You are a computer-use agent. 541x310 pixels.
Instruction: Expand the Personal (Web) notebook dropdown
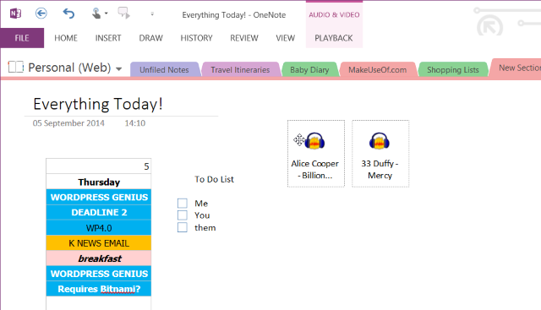click(x=119, y=69)
